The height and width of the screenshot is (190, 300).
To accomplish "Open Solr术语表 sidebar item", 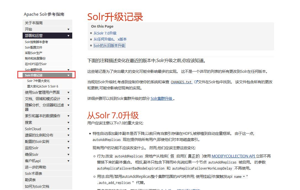I will click(47, 173).
